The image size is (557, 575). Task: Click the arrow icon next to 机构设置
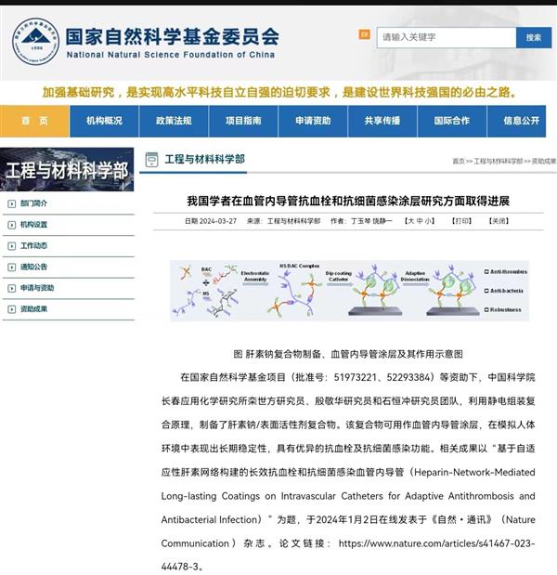click(10, 225)
